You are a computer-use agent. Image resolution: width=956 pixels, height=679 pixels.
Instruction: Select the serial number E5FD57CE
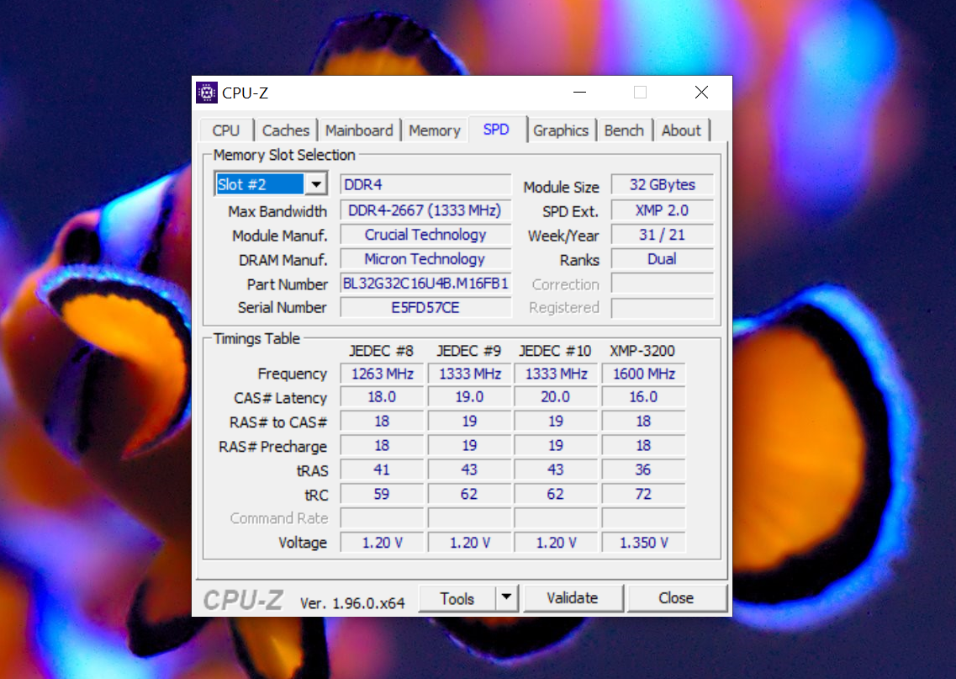pyautogui.click(x=425, y=307)
